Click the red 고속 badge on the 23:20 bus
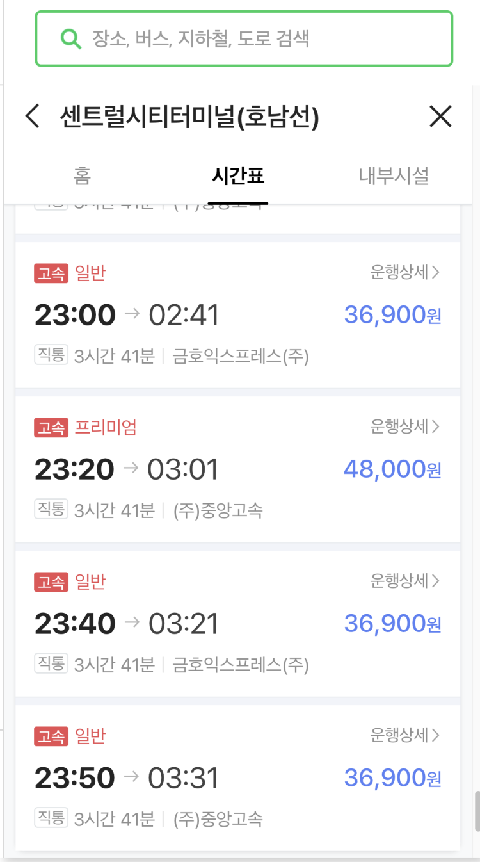Screen dimensions: 480x862 coord(51,427)
